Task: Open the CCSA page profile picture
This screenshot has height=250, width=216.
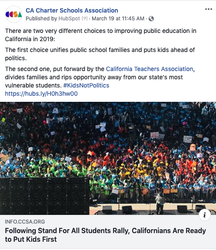Action: click(x=14, y=14)
